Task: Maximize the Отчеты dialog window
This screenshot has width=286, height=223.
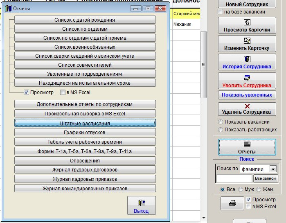Action: (x=148, y=8)
